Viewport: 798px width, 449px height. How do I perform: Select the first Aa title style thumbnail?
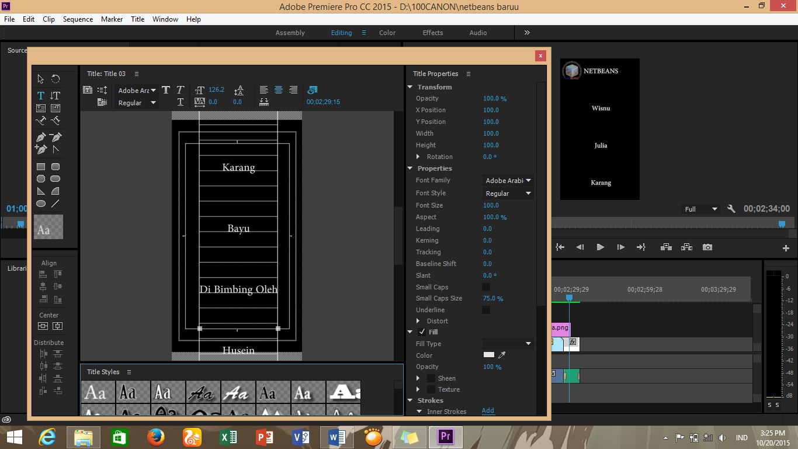(x=96, y=392)
